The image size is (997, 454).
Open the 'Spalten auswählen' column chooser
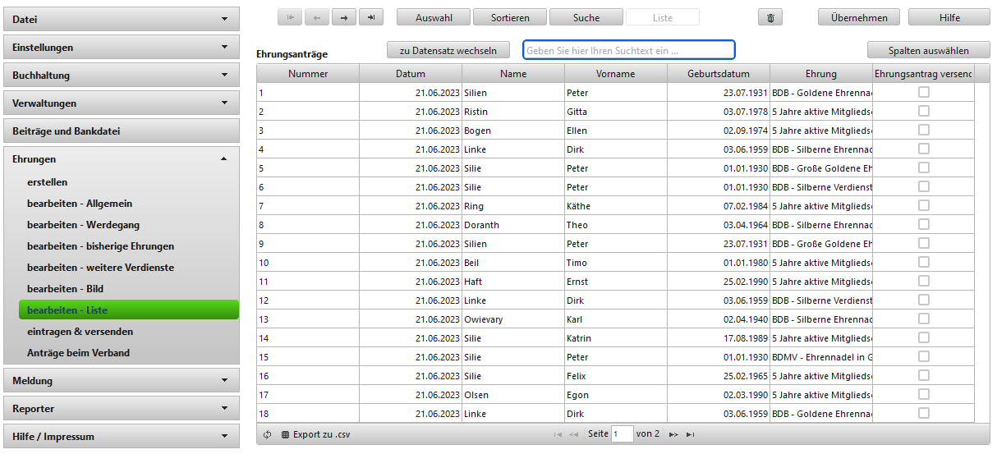(928, 50)
